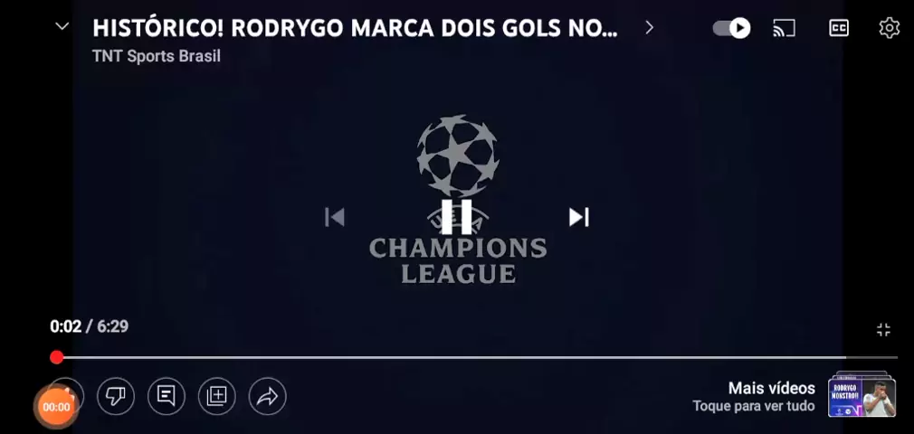The height and width of the screenshot is (434, 914).
Task: Open Mais vídeos list
Action: coord(771,388)
